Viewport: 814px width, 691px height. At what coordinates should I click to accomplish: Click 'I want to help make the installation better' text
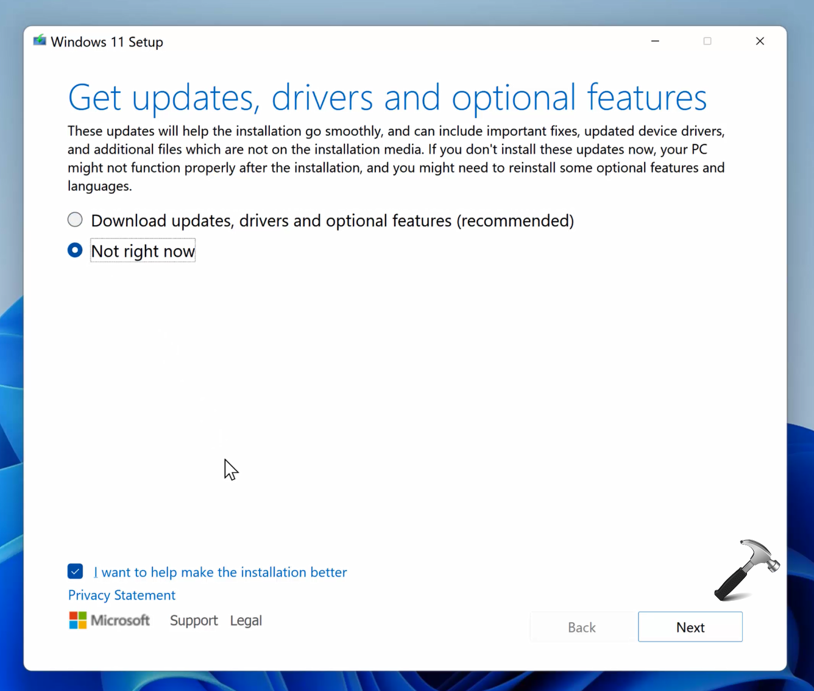click(x=221, y=572)
